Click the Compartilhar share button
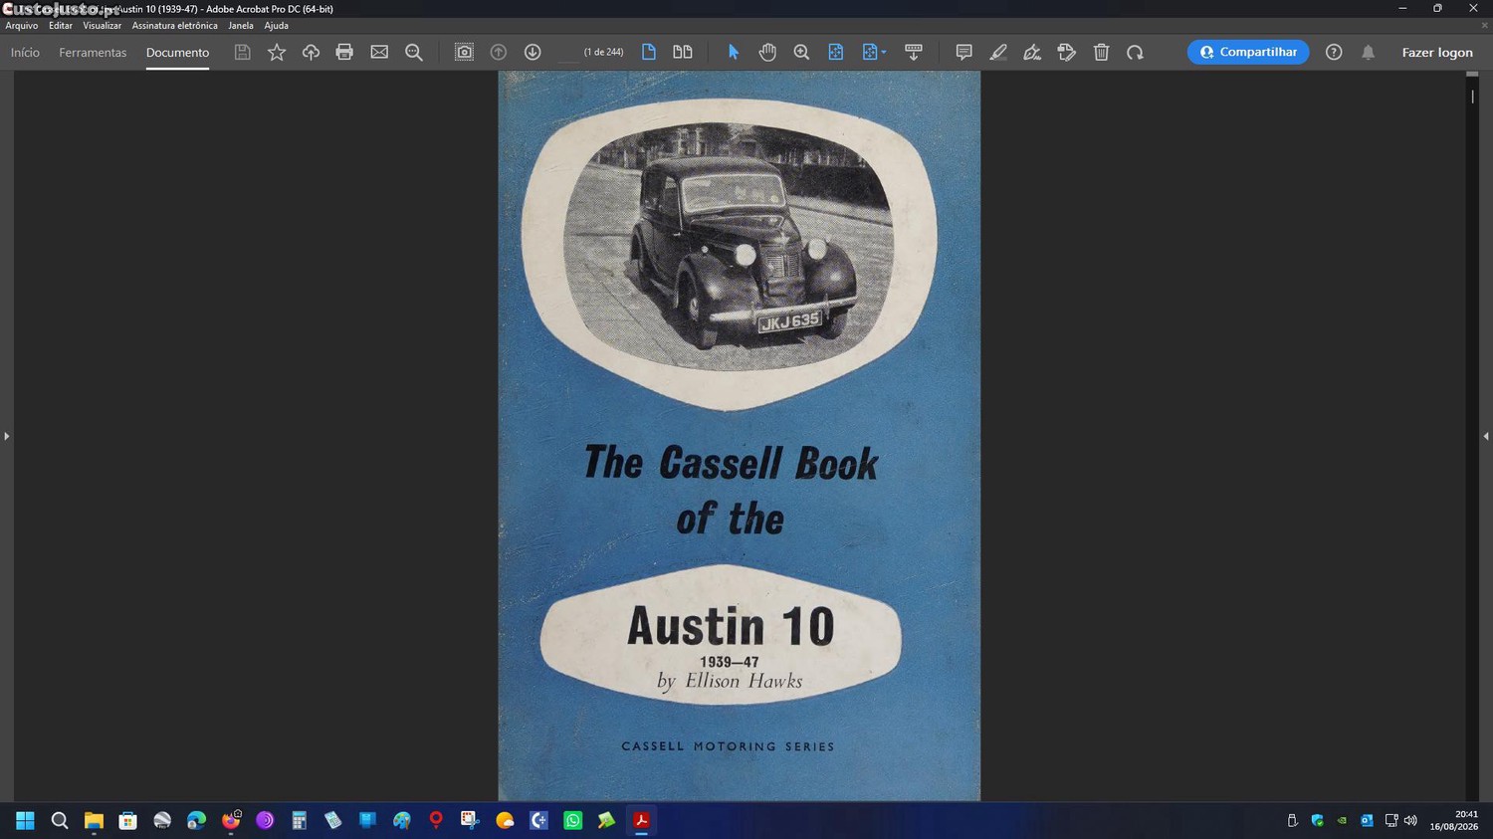 coord(1248,52)
